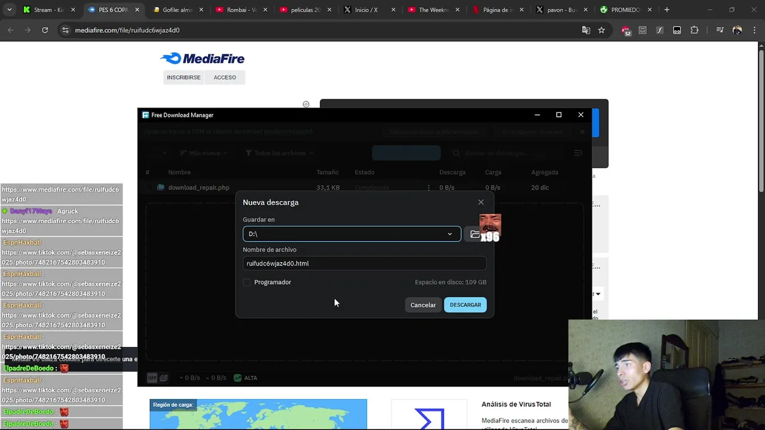Click the Análisis de VirusTotal heading

click(x=516, y=404)
